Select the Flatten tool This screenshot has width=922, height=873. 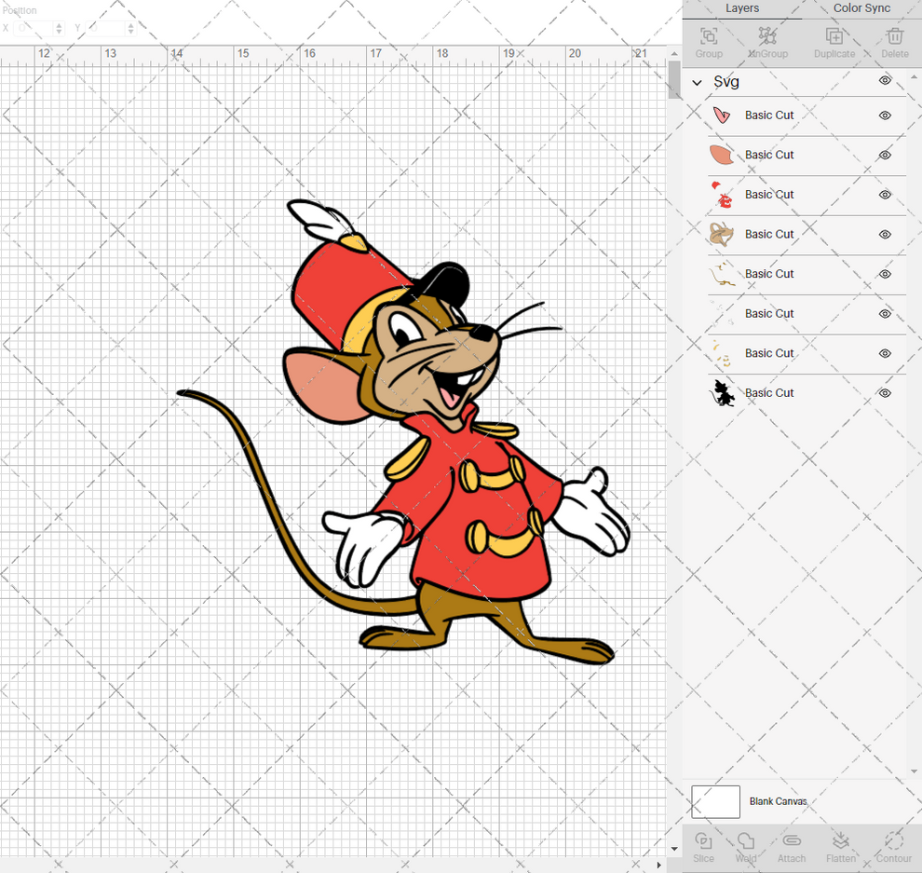tap(841, 848)
